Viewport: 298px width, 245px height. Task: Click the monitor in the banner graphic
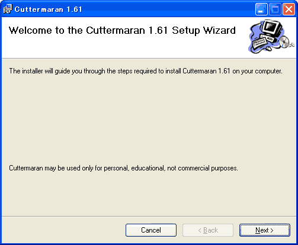point(273,27)
